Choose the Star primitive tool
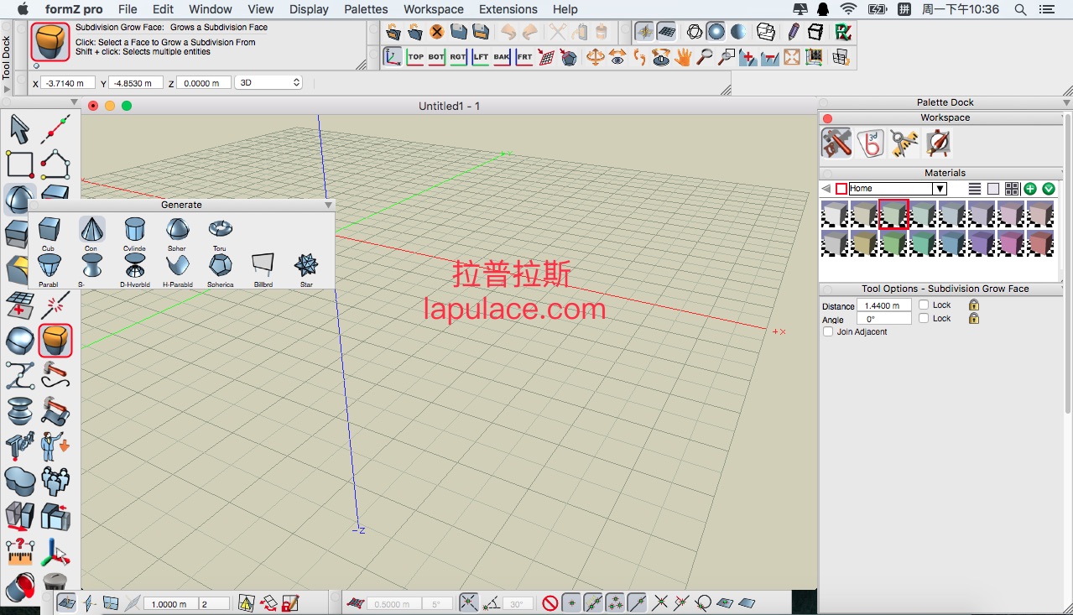The height and width of the screenshot is (615, 1073). (306, 265)
